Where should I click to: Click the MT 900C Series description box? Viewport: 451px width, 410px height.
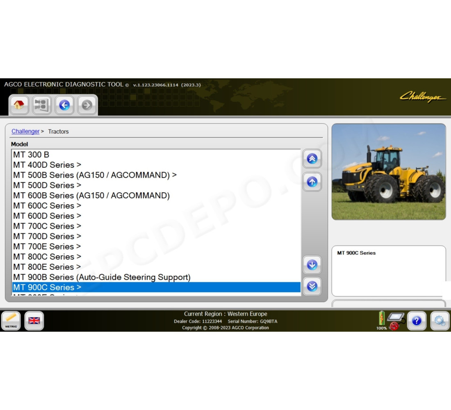tap(389, 271)
